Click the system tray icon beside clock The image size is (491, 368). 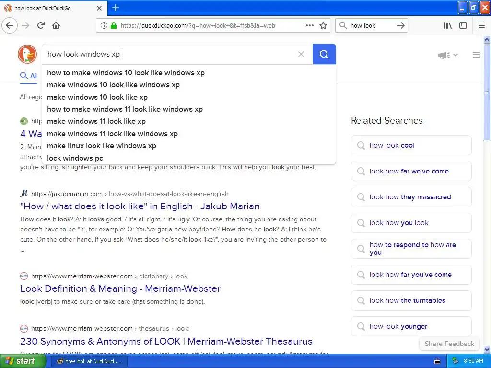[455, 361]
